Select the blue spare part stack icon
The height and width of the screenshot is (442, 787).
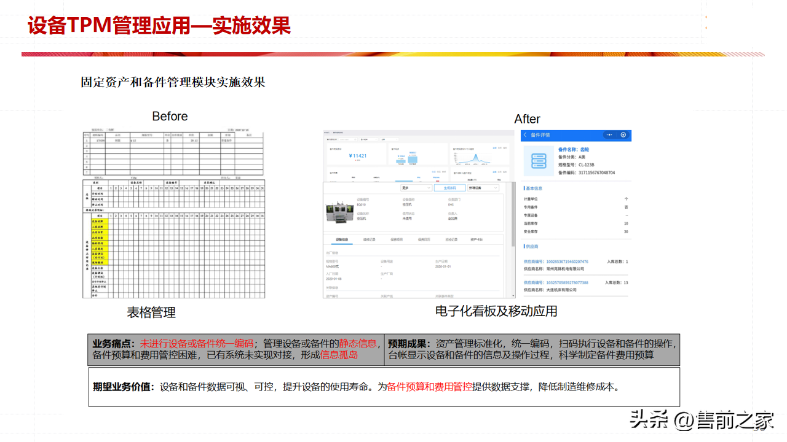pyautogui.click(x=539, y=161)
